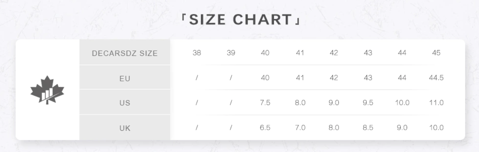Click the US 9.5 value
Viewport: 479px width, 152px height.
pyautogui.click(x=368, y=103)
